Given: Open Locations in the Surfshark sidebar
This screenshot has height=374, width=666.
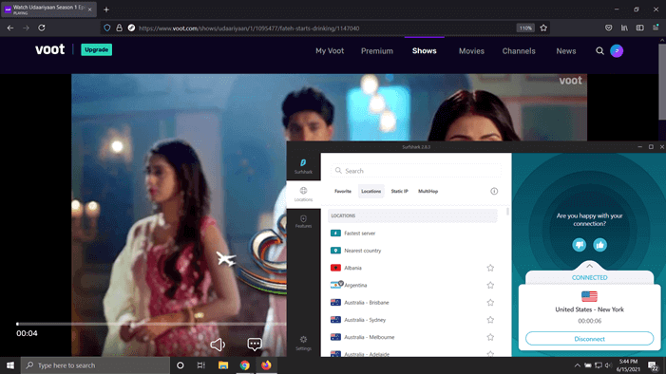Looking at the screenshot, I should (303, 194).
